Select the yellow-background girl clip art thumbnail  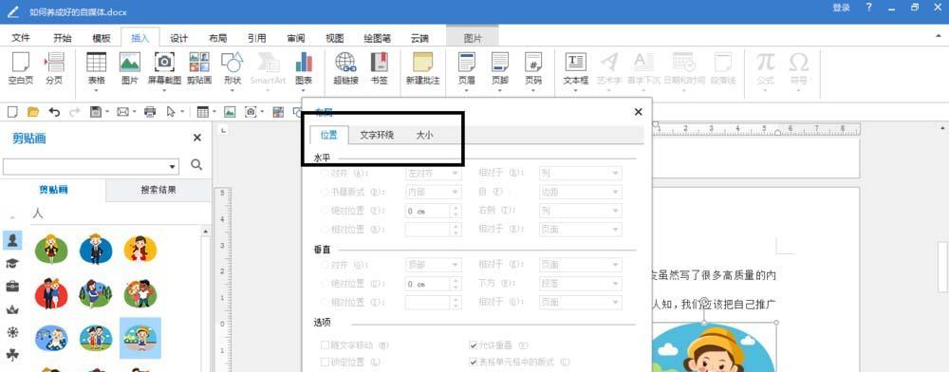[140, 250]
